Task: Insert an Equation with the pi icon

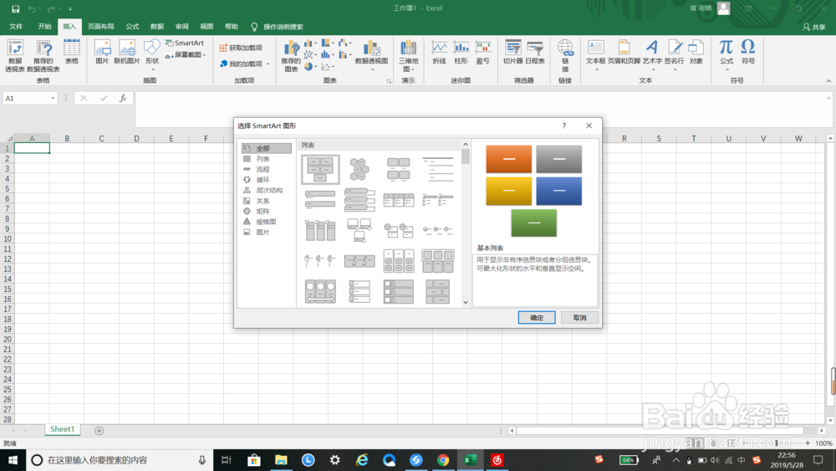Action: coord(726,54)
